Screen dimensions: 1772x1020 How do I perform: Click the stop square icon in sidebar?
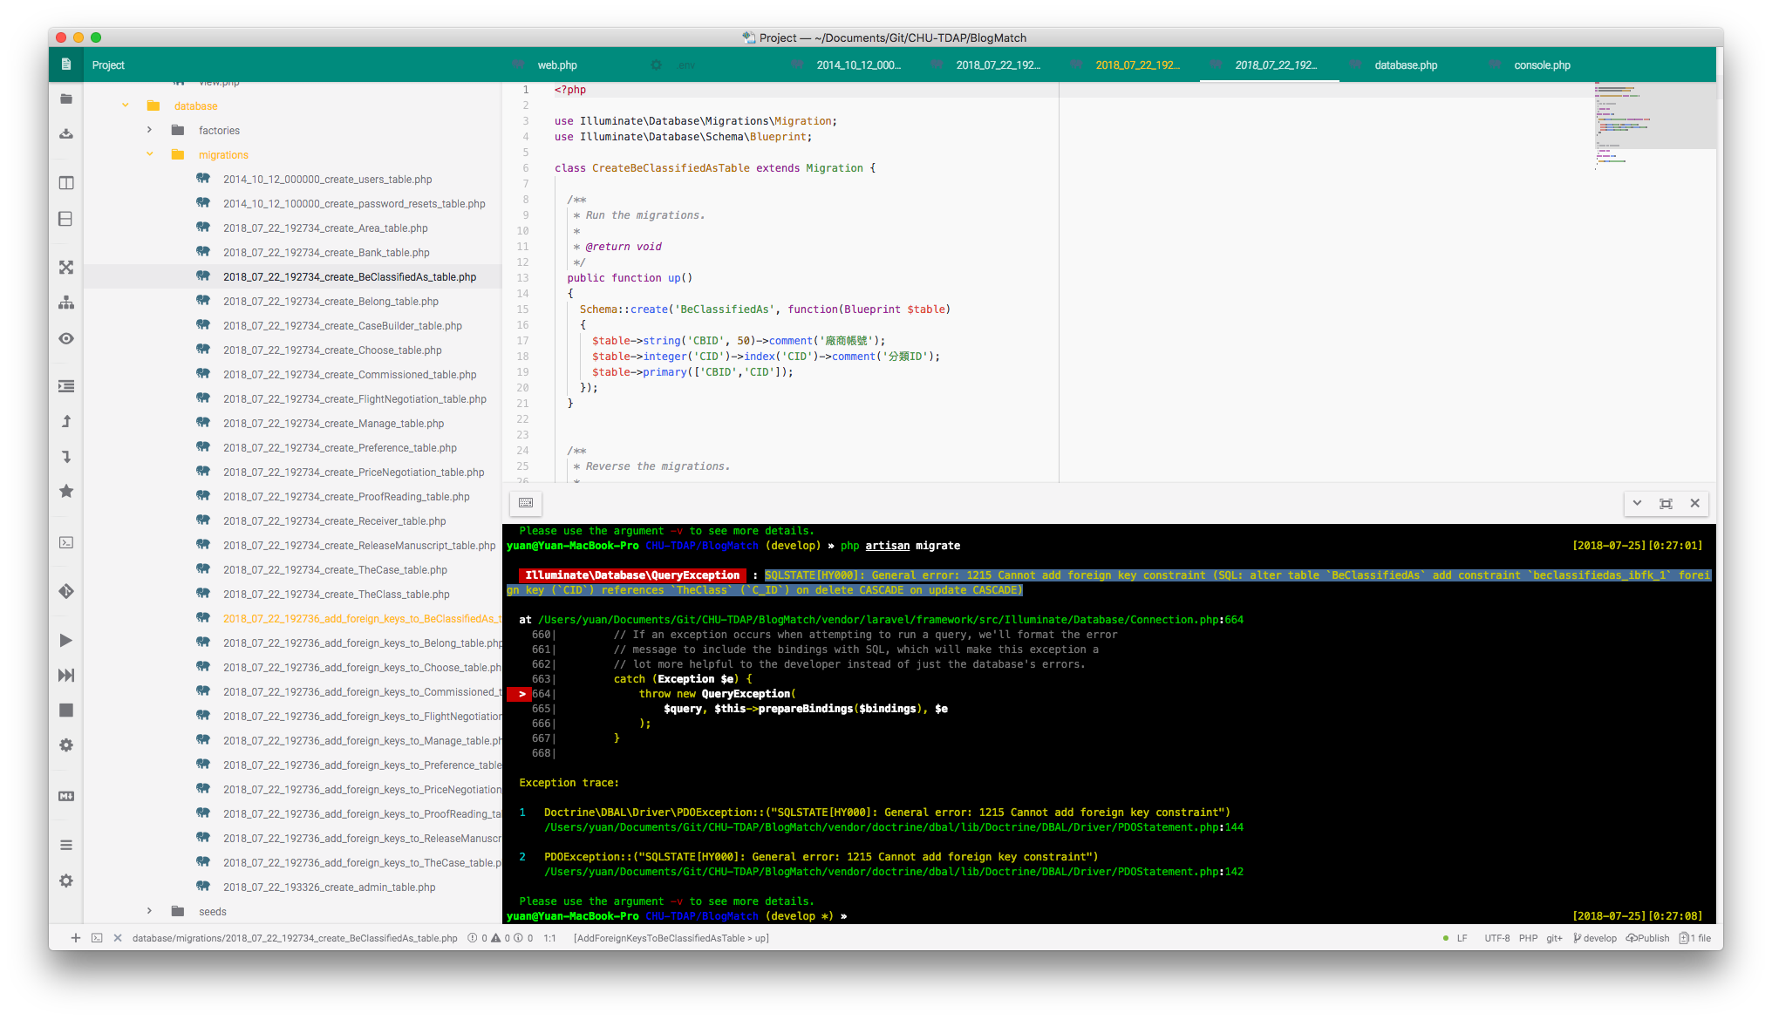66,711
